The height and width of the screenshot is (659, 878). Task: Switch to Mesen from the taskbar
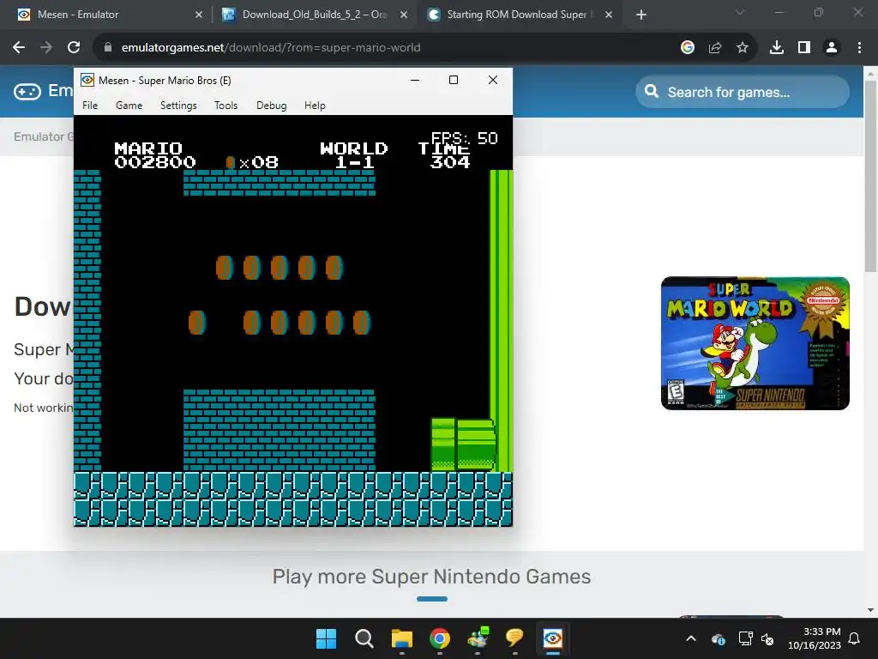coord(553,638)
